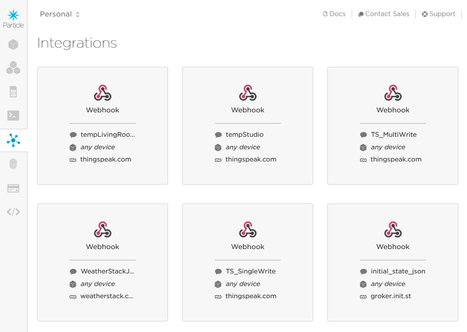Select the WeatherStackJ... event name

tap(107, 271)
